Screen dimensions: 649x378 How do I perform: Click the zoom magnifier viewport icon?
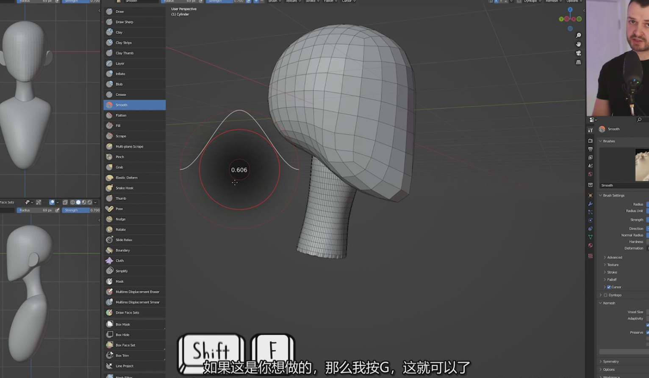(x=578, y=36)
